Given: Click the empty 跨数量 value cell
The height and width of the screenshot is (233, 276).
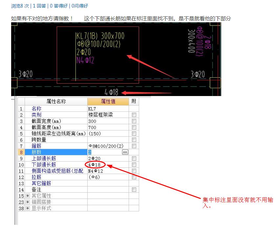Looking at the screenshot, I should pyautogui.click(x=108, y=140).
